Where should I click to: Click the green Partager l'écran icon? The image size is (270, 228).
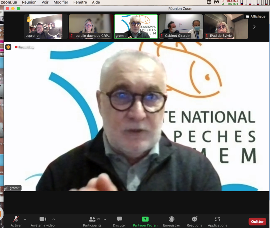(x=145, y=219)
